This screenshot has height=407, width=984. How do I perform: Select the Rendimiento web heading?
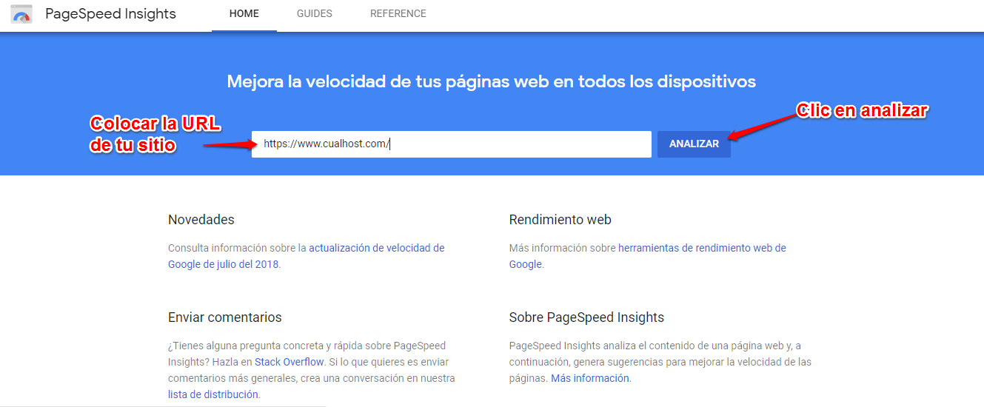[560, 220]
